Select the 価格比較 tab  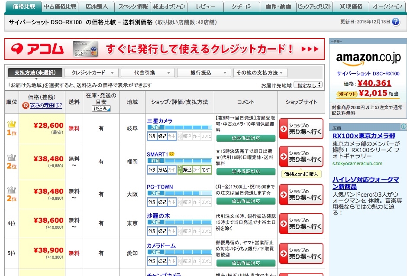pyautogui.click(x=23, y=6)
